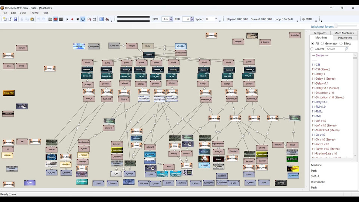The height and width of the screenshot is (202, 359).
Task: Open the View menu
Action: [x=23, y=13]
